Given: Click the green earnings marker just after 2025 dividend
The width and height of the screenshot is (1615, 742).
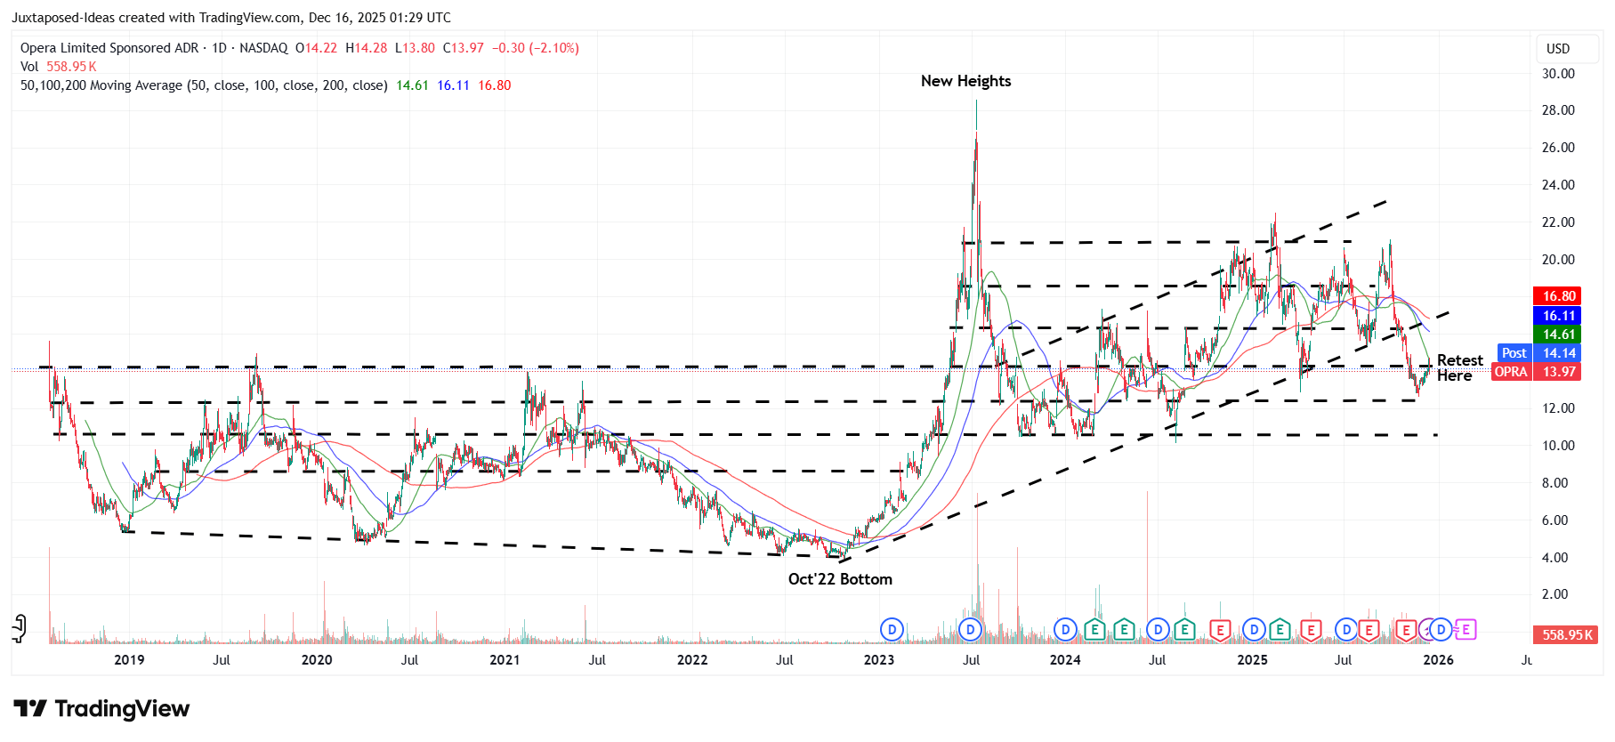Looking at the screenshot, I should [x=1280, y=630].
